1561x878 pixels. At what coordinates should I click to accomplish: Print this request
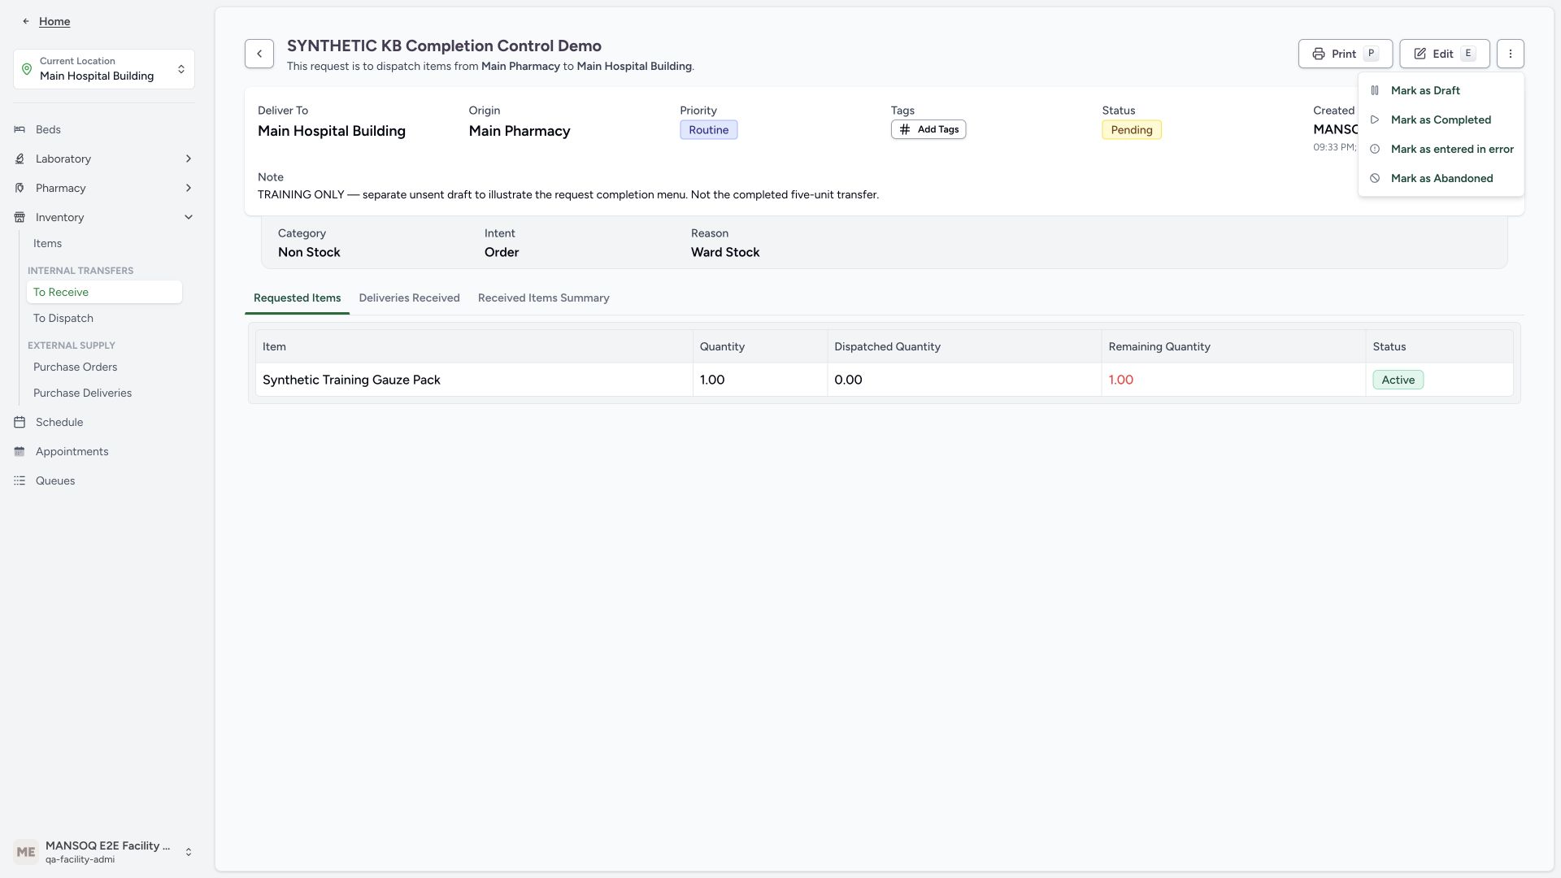tap(1345, 54)
